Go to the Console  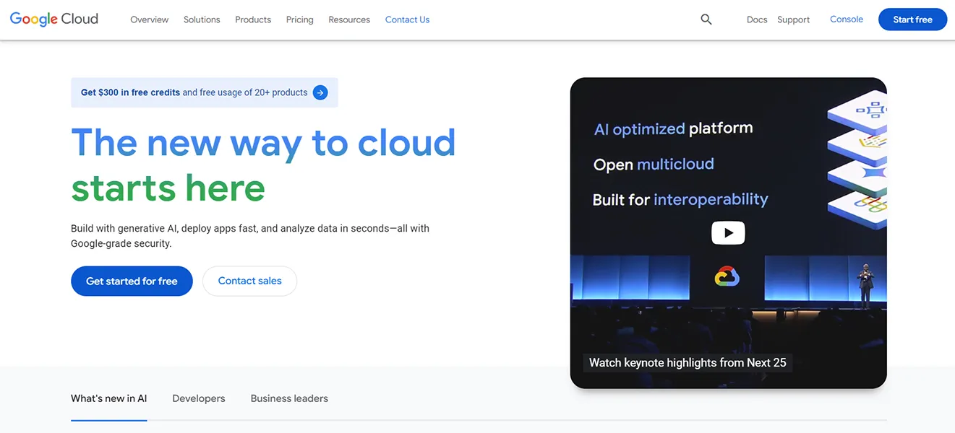click(846, 19)
